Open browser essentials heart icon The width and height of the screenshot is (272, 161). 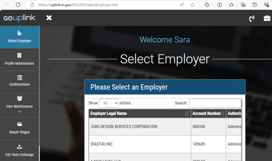pos(267,5)
